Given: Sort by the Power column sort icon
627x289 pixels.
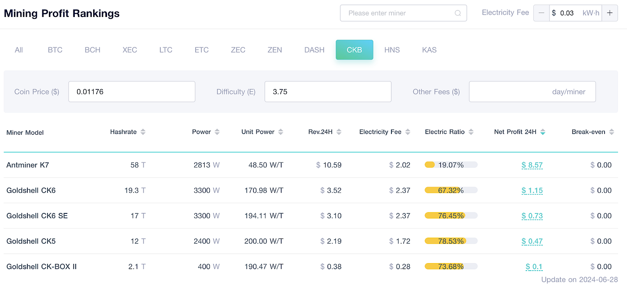Looking at the screenshot, I should (217, 132).
